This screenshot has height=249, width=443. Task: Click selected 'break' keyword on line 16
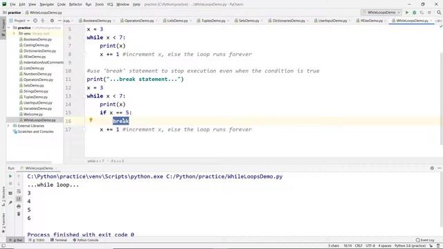(x=120, y=121)
